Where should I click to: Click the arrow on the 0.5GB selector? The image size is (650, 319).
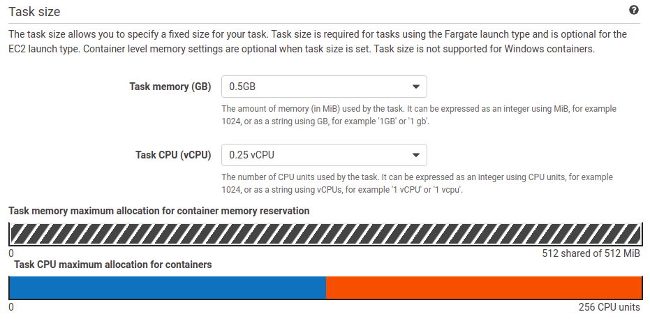pyautogui.click(x=415, y=87)
